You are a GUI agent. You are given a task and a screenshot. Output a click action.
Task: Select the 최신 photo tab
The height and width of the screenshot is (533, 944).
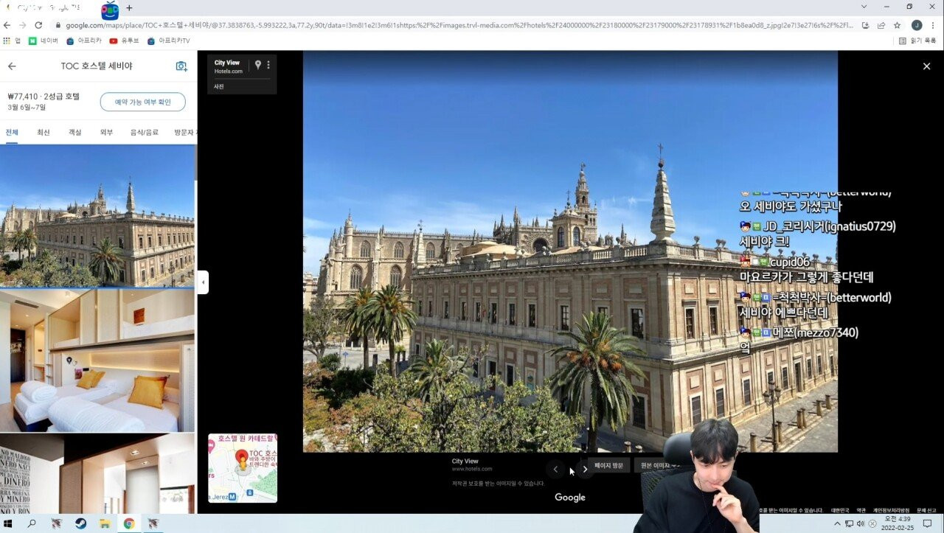(x=44, y=132)
